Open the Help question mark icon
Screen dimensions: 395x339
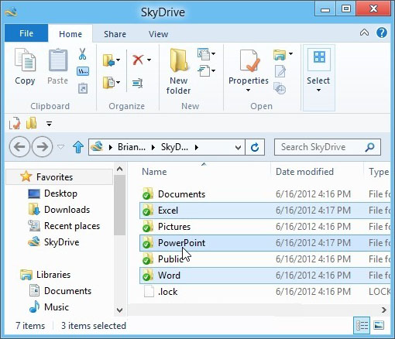tap(382, 33)
